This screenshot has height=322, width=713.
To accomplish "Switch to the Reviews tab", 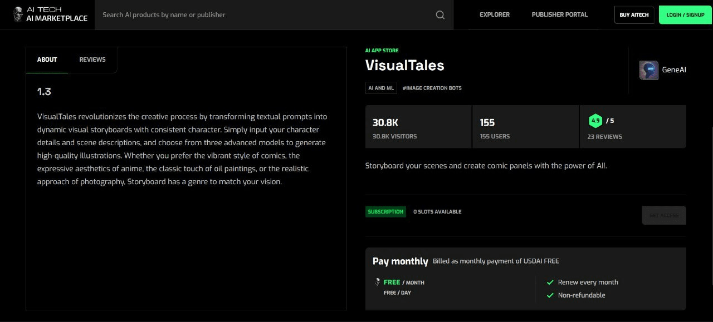I will click(x=92, y=60).
